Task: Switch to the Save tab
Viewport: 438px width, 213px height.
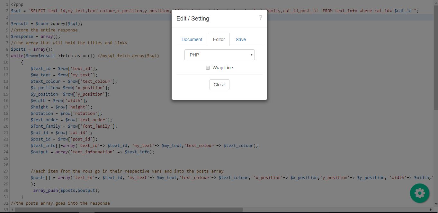Action: (240, 39)
